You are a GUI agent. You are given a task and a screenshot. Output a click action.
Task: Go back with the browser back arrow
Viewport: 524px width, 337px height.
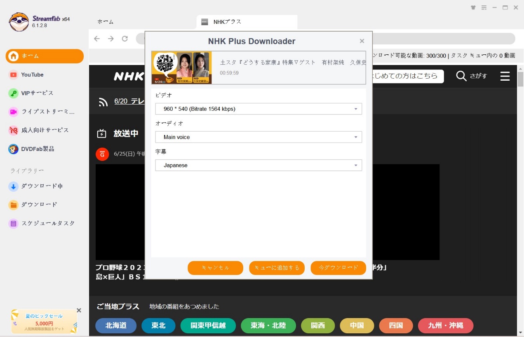point(97,39)
